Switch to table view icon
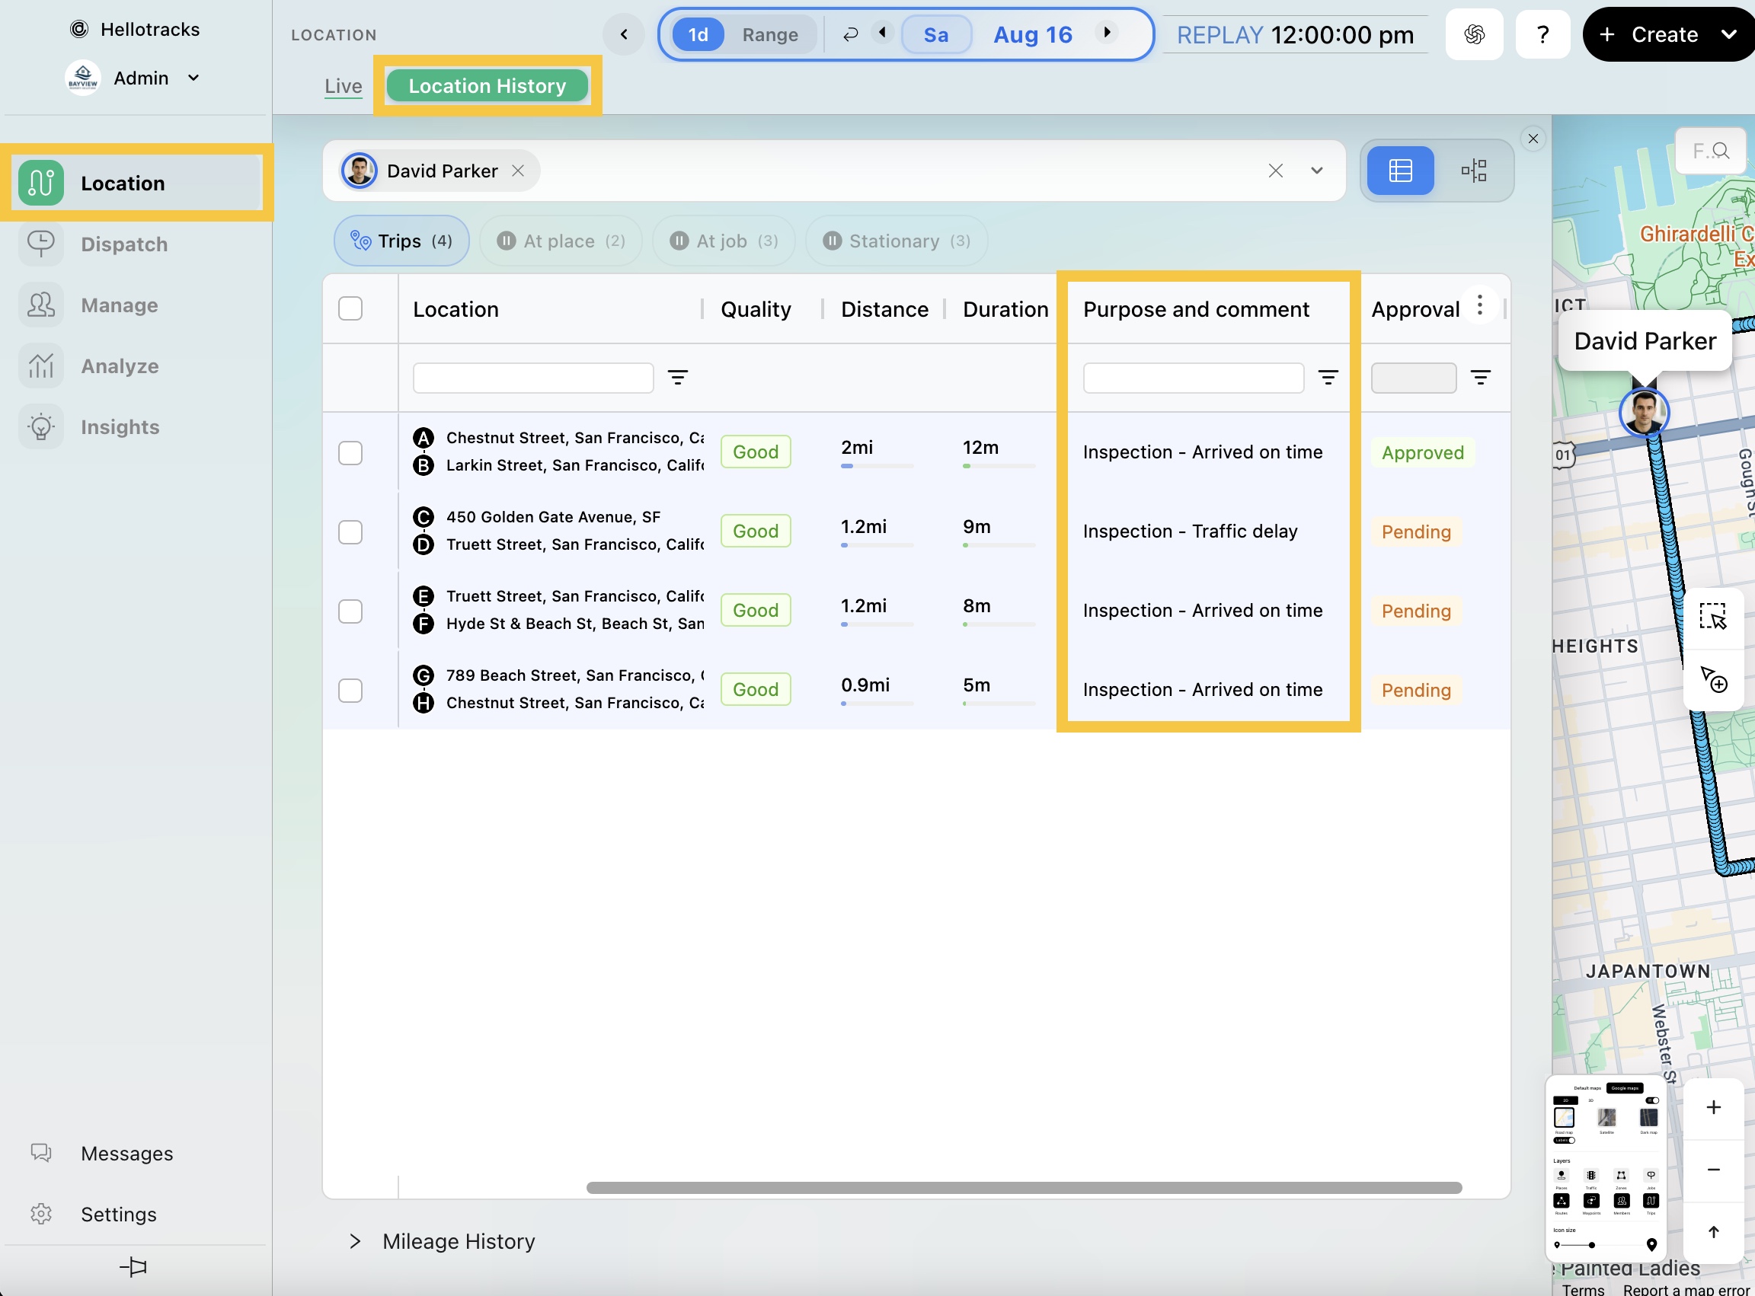Image resolution: width=1755 pixels, height=1296 pixels. [x=1399, y=171]
